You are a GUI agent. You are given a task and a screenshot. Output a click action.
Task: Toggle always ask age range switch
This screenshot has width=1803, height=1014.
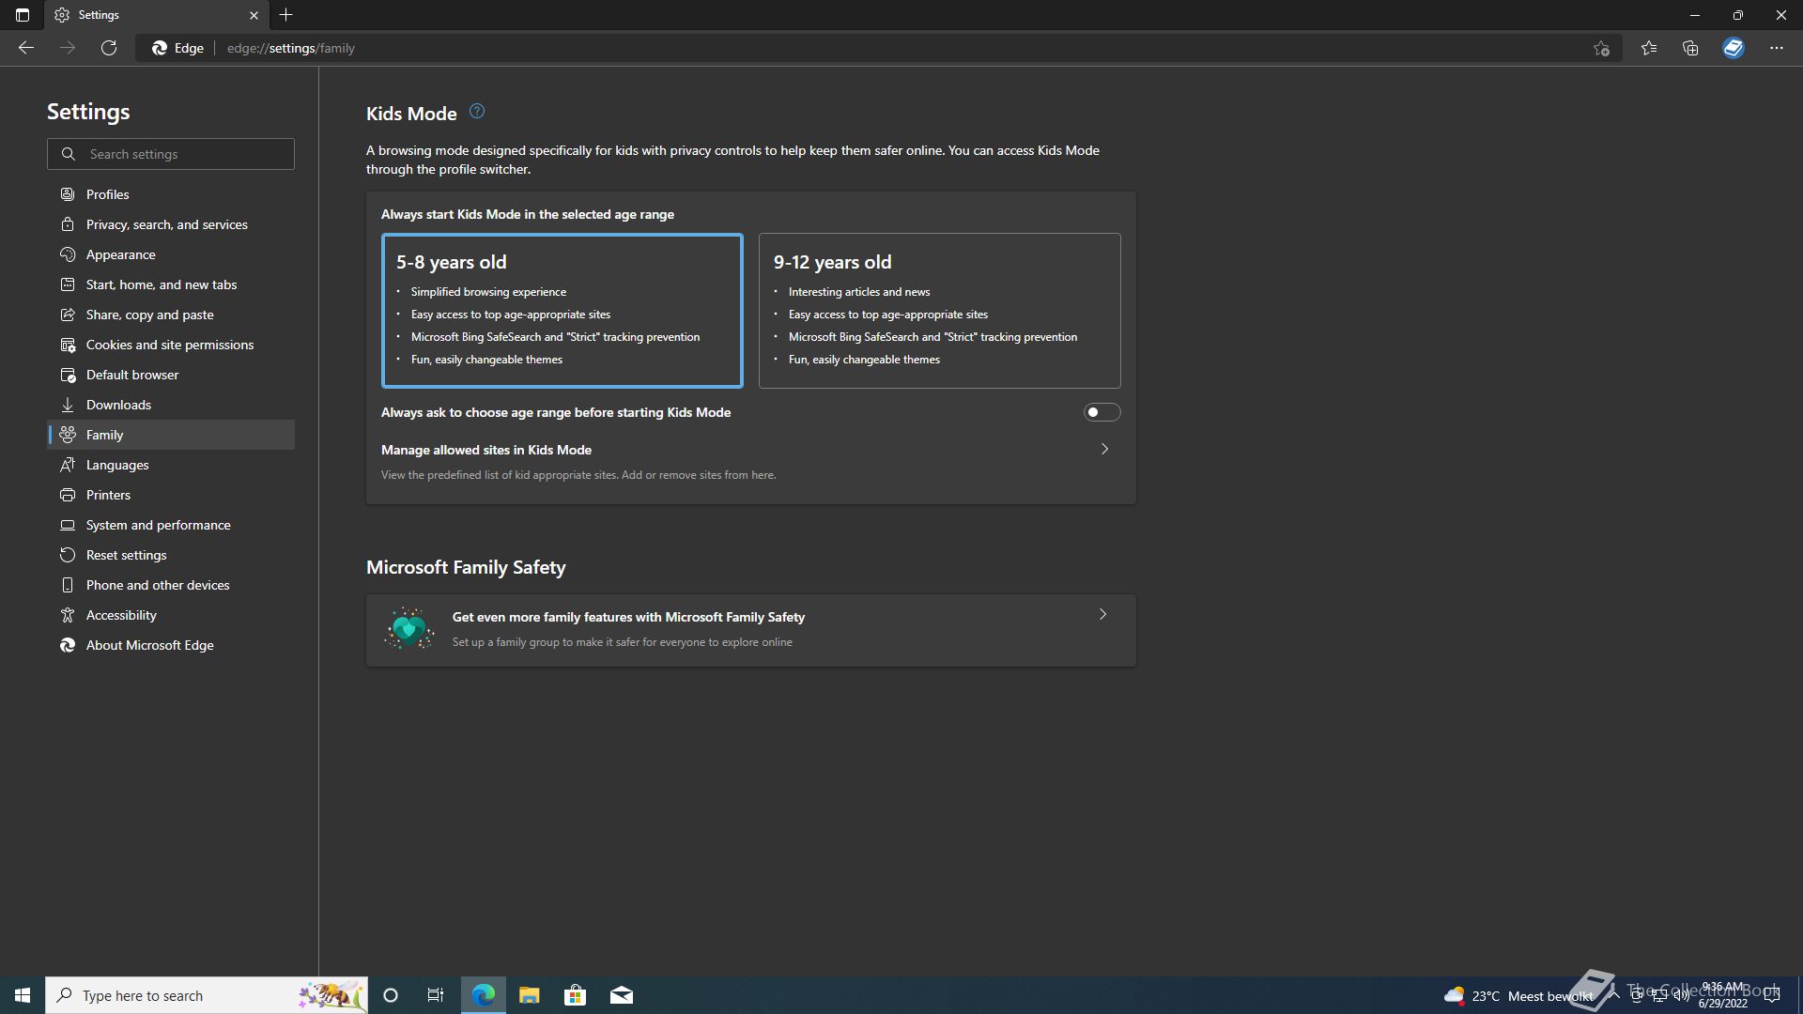tap(1102, 412)
